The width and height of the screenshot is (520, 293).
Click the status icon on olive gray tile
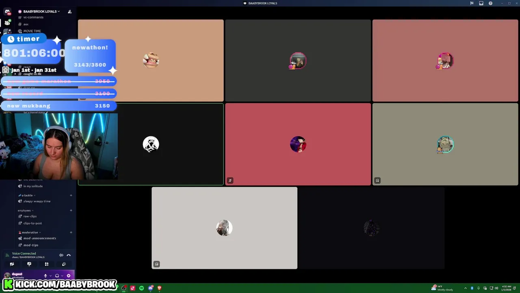tap(377, 180)
